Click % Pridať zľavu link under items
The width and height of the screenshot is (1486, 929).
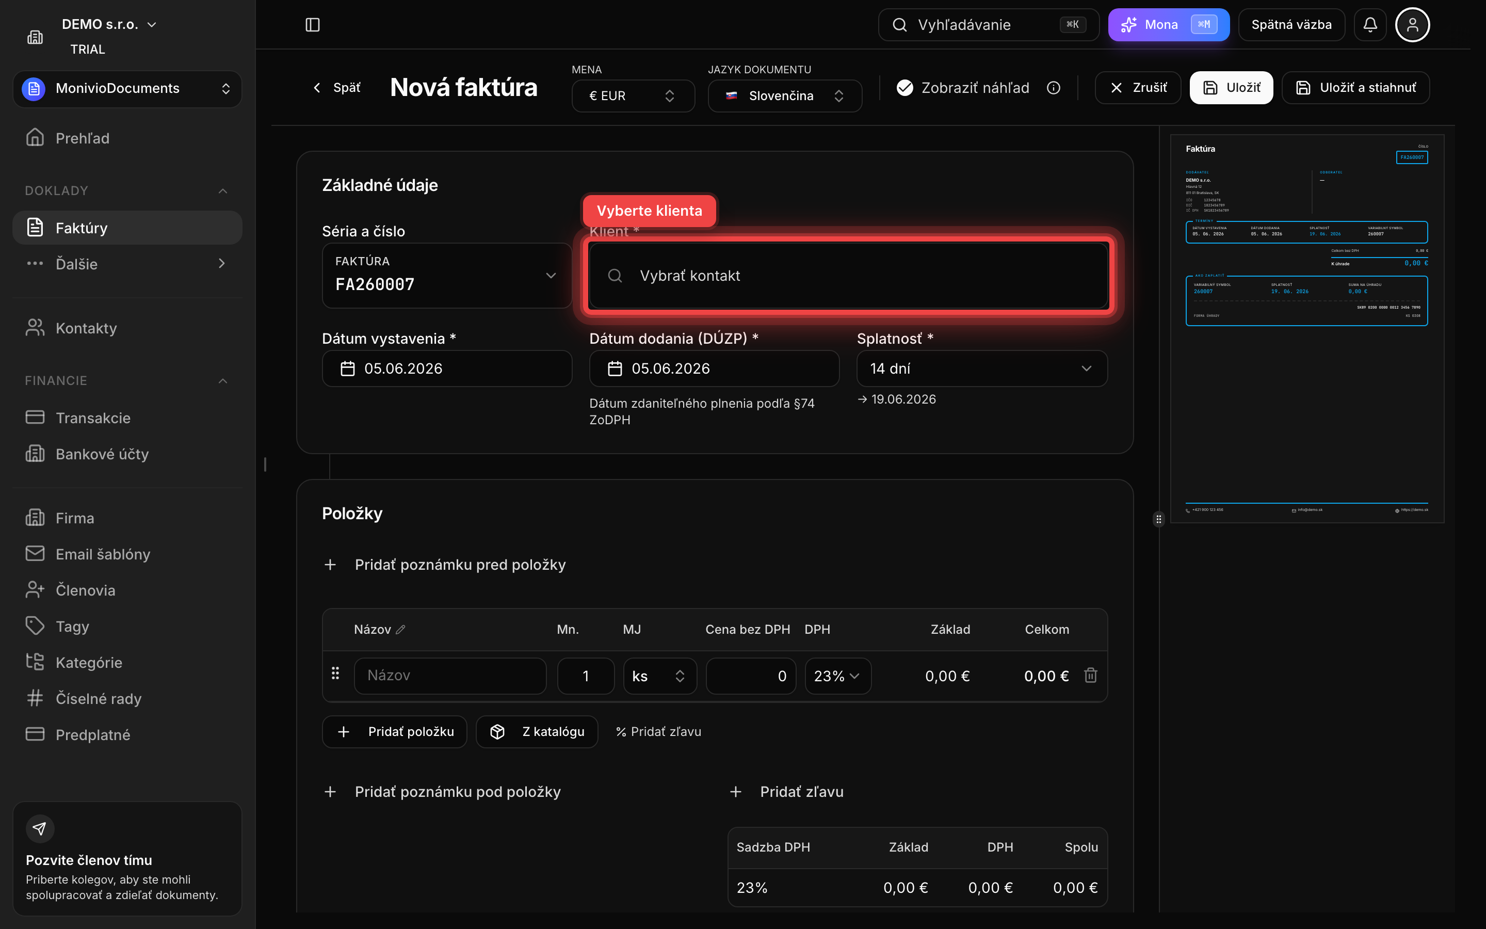pos(658,732)
